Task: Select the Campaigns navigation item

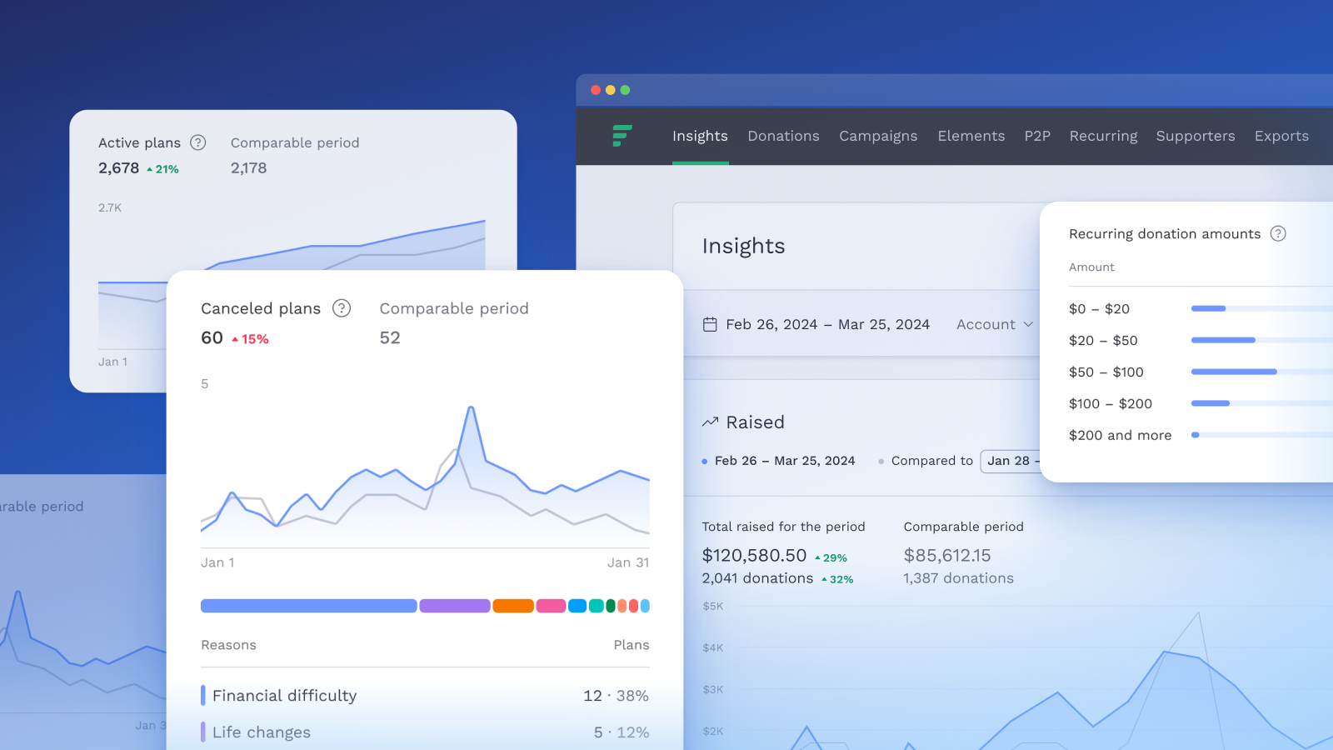Action: [x=878, y=136]
